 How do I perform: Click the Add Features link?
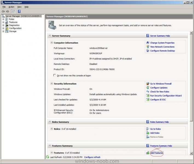157,153
